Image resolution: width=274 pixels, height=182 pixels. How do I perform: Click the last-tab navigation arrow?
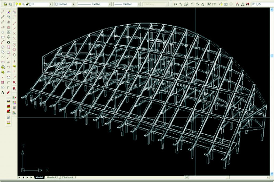[x=31, y=177]
